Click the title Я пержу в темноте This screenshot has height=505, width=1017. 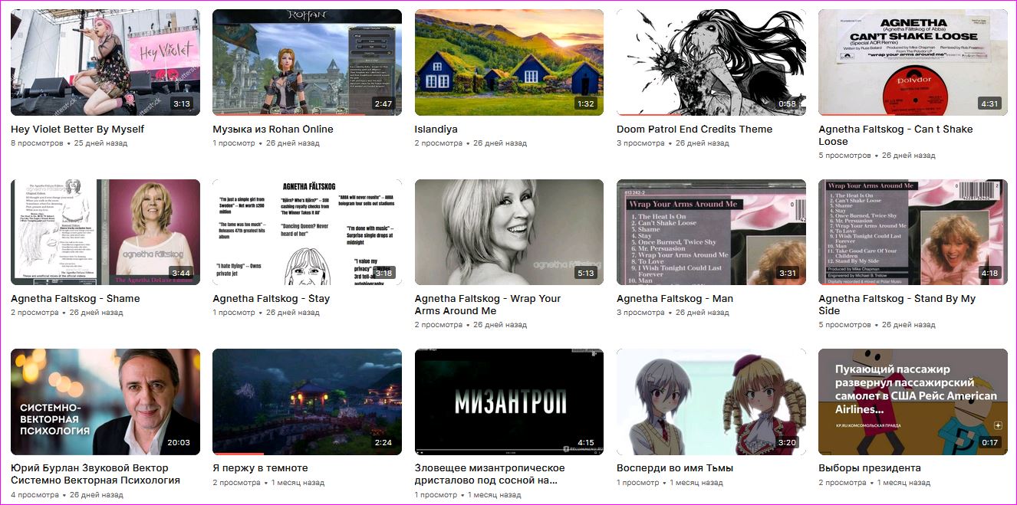(x=260, y=468)
